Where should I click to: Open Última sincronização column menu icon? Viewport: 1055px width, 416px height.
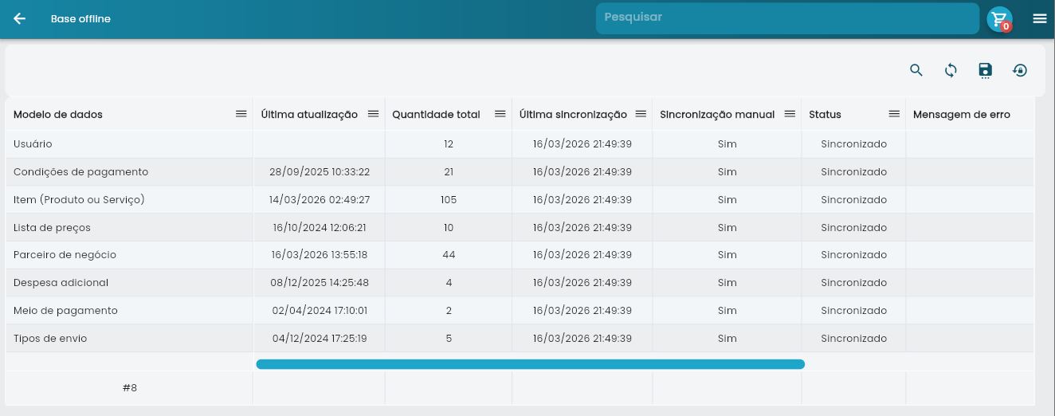point(640,114)
